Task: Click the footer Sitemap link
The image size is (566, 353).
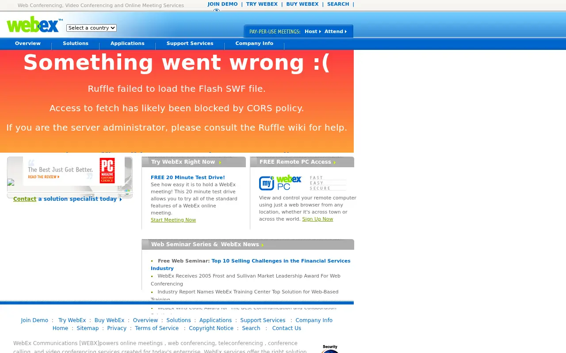Action: point(88,328)
